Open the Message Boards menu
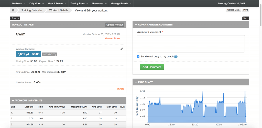 (121, 4)
